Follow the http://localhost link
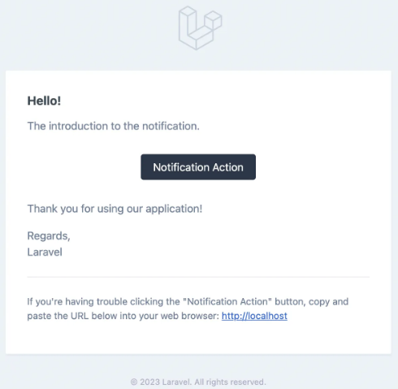398x389 pixels. tap(254, 316)
